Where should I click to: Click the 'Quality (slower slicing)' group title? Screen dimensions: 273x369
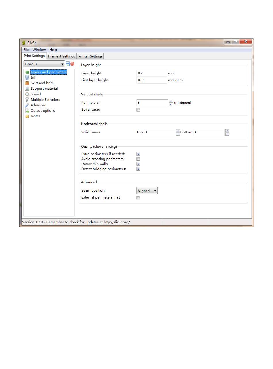click(99, 147)
